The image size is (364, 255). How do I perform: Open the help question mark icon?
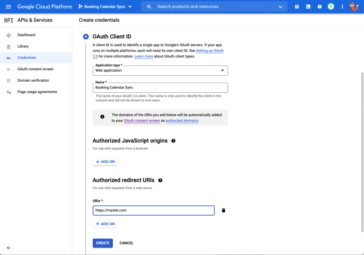point(320,6)
